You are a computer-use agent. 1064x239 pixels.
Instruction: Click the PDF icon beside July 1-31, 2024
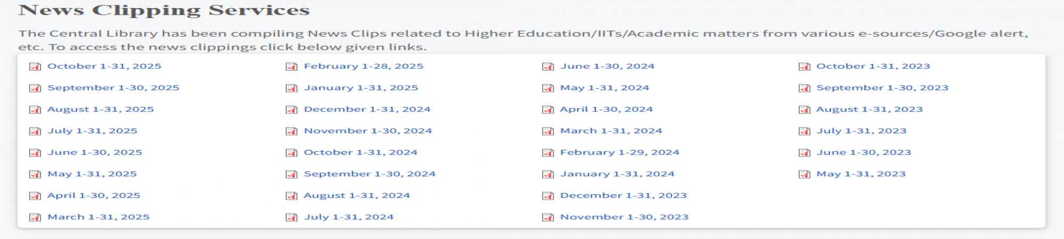(x=292, y=217)
